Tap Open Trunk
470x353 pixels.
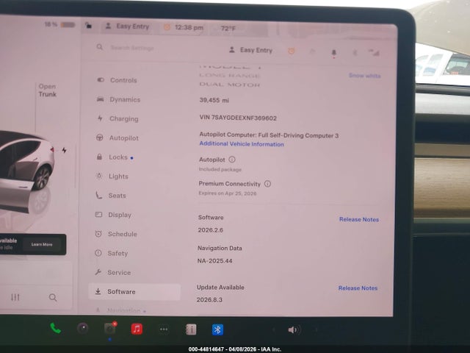tap(47, 90)
